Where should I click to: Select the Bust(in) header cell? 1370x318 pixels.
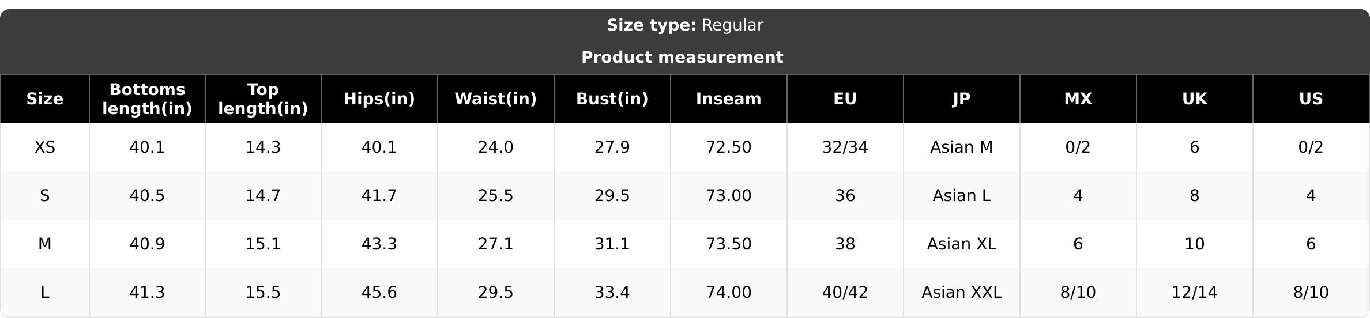pos(612,99)
